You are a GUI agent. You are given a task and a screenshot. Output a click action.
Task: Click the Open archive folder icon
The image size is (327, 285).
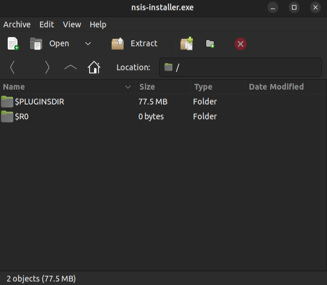(36, 44)
